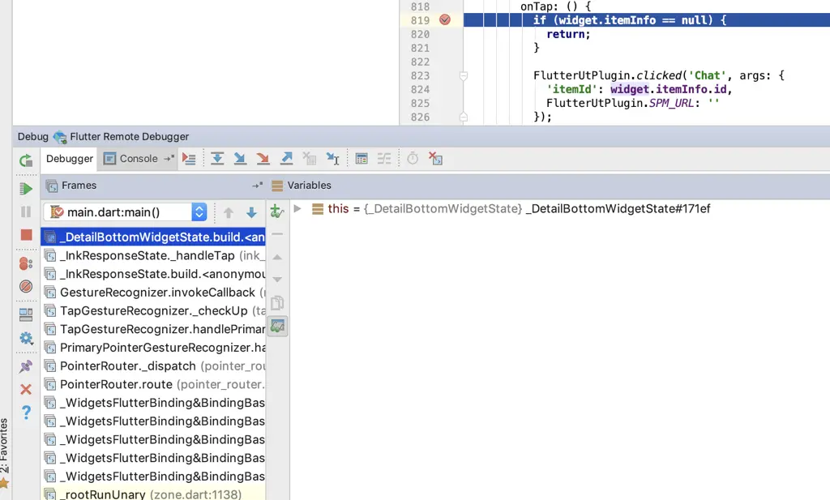Viewport: 830px width, 500px height.
Task: View Breakpoints via red circles icon
Action: [25, 261]
